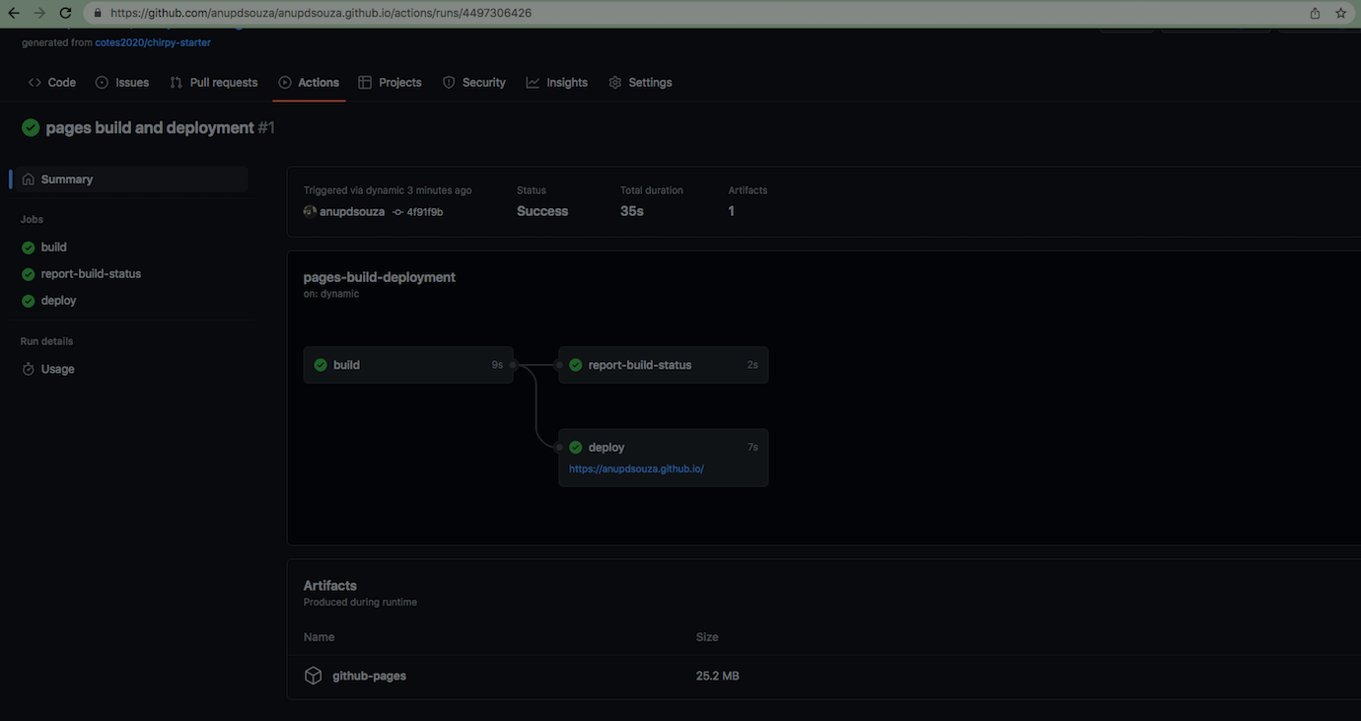This screenshot has height=721, width=1361.
Task: Open the Insights tab
Action: 557,83
